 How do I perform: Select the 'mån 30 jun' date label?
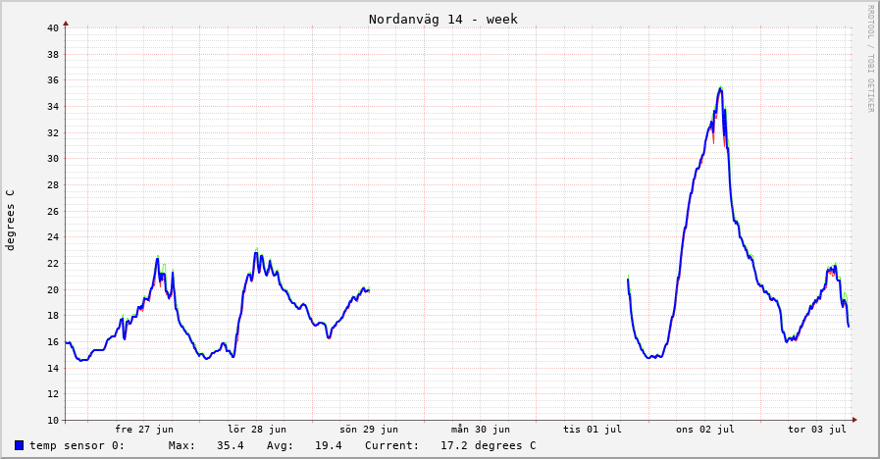click(x=481, y=430)
